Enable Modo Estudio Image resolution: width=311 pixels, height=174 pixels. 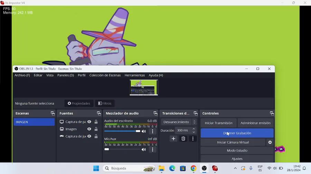point(237,150)
